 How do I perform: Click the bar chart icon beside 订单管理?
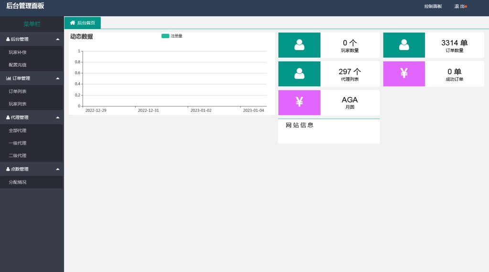pyautogui.click(x=9, y=79)
